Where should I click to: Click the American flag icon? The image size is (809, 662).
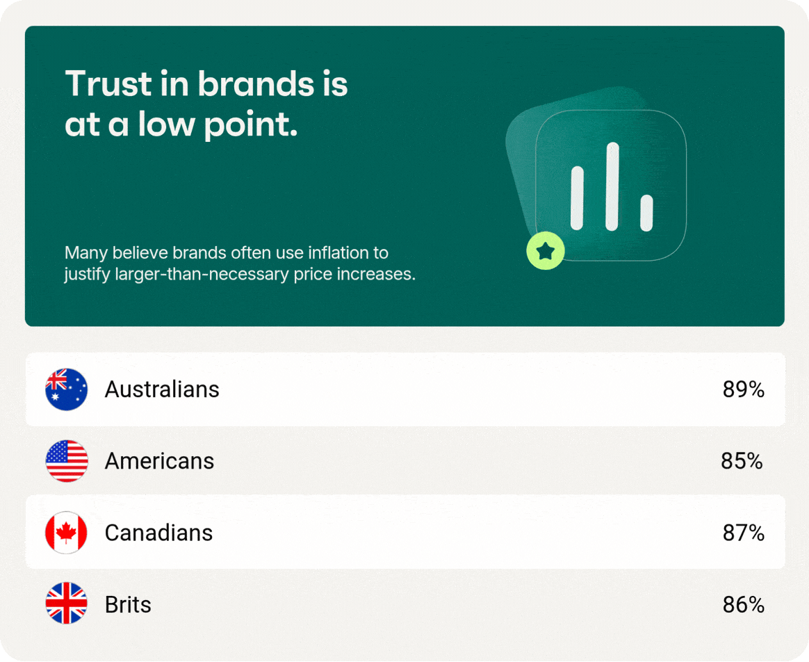click(x=66, y=461)
